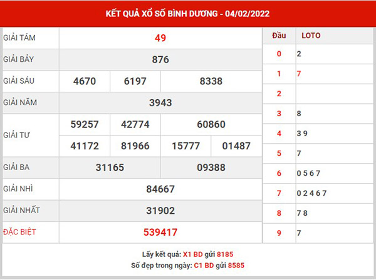The height and width of the screenshot is (280, 376).
Task: Click the LOTO column header
Action: tap(311, 36)
